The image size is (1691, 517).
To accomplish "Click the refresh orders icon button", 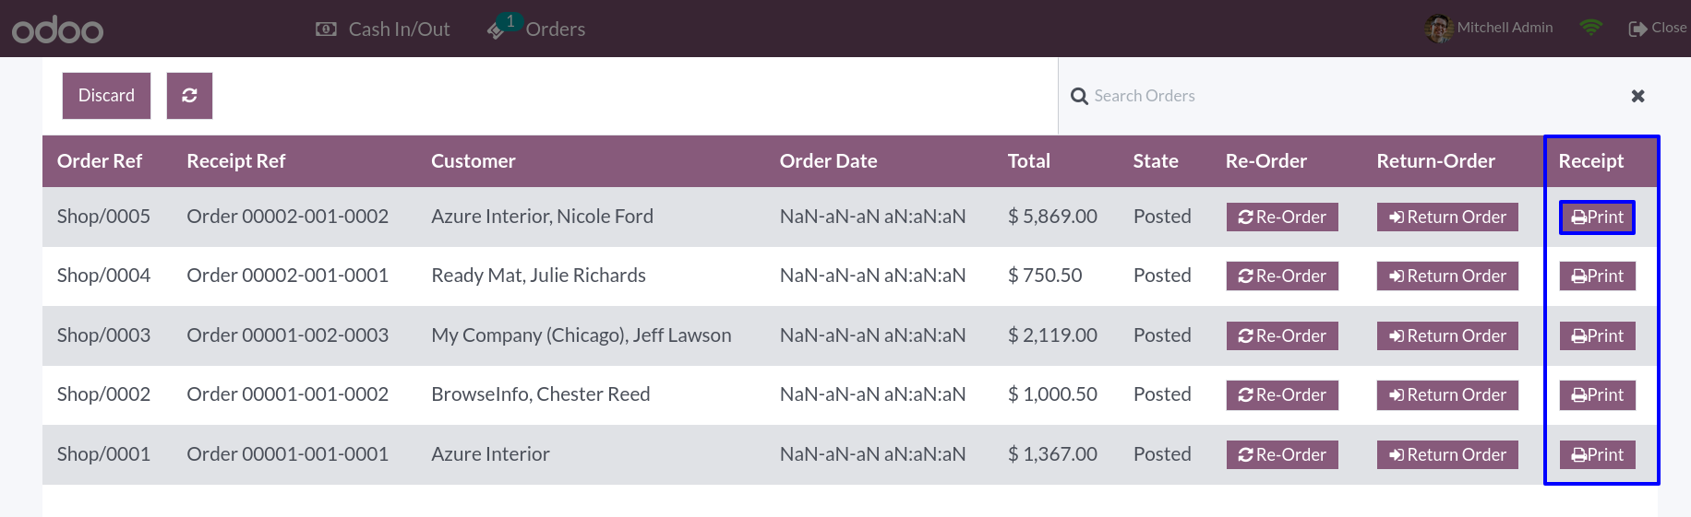I will (x=189, y=96).
